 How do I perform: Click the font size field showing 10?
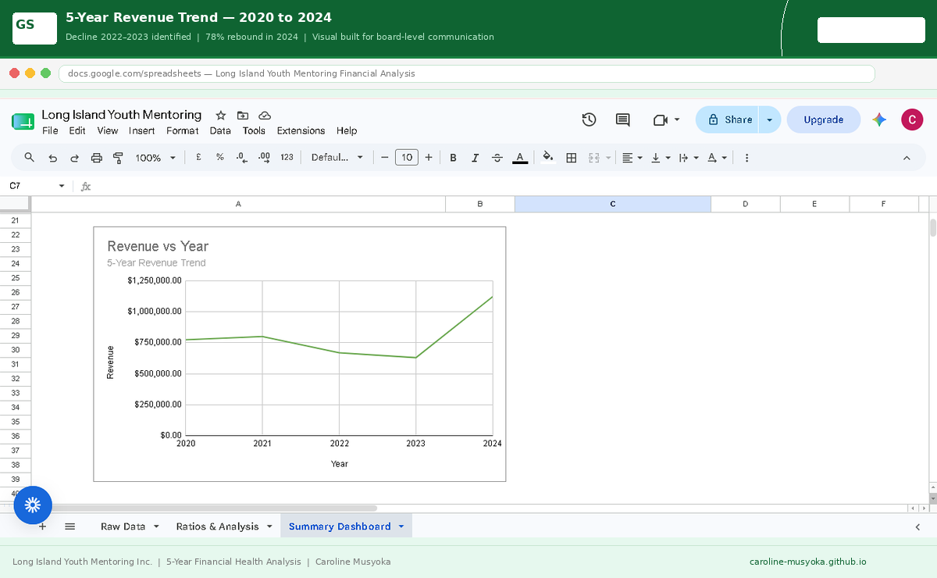pyautogui.click(x=407, y=157)
